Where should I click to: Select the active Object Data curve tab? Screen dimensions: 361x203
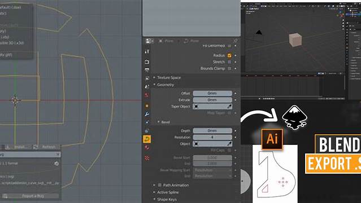pos(147,139)
